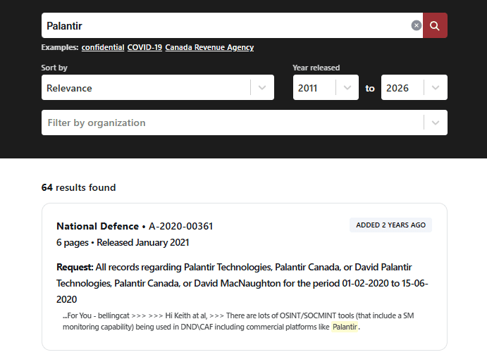Screen dimensions: 487x357
Task: Open the 'Canada Revenue Agency' example search
Action: [209, 47]
